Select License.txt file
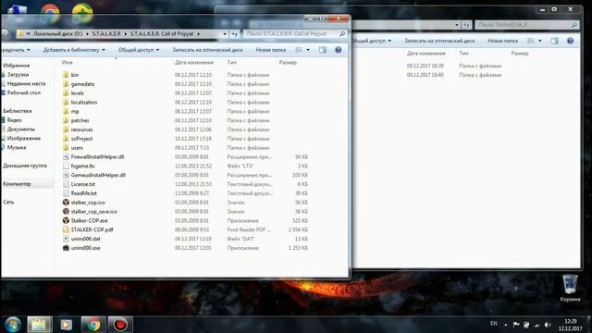This screenshot has height=333, width=592. pos(82,184)
